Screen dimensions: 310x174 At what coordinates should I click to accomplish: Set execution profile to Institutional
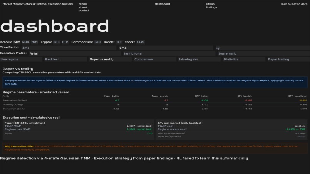point(169,53)
